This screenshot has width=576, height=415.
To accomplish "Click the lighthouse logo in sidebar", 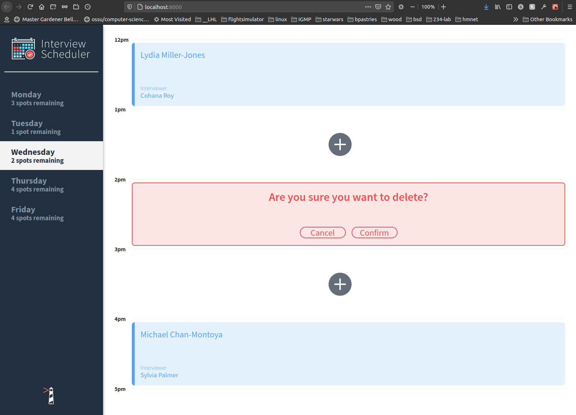I will coord(49,396).
